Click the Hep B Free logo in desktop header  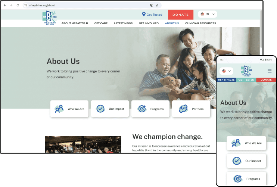pyautogui.click(x=50, y=18)
